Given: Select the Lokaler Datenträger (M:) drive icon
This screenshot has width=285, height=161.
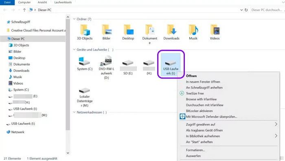Looking at the screenshot, I should (84, 90).
